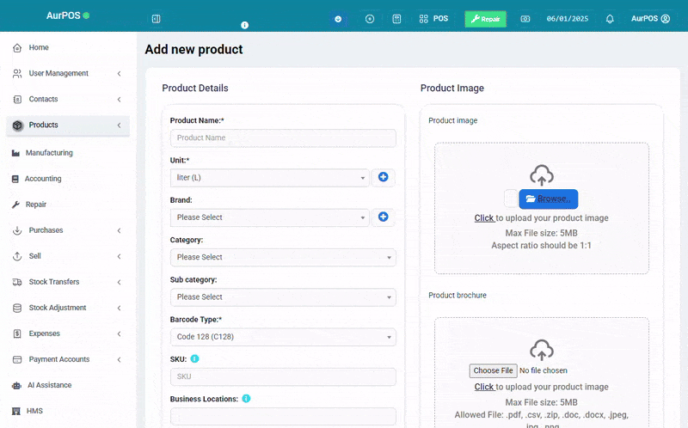Viewport: 688px width, 428px height.
Task: Open Manufacturing from the sidebar
Action: tap(49, 153)
